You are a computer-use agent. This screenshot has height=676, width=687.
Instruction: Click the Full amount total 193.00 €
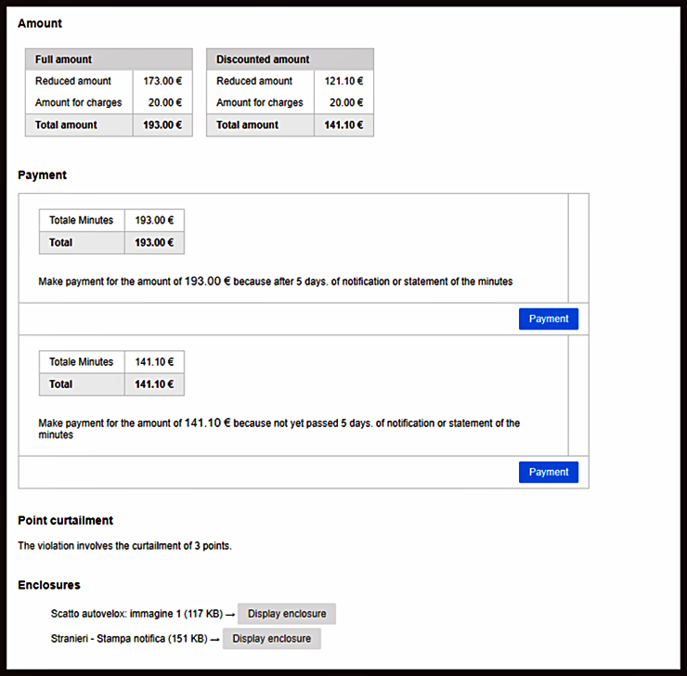click(162, 125)
